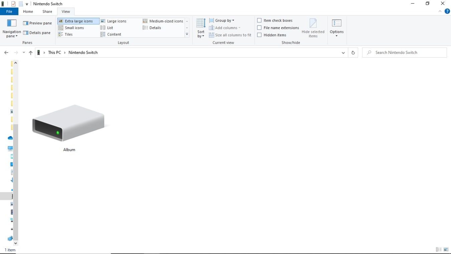Click the New folder quick access icon
The image size is (451, 254).
coord(21,4)
